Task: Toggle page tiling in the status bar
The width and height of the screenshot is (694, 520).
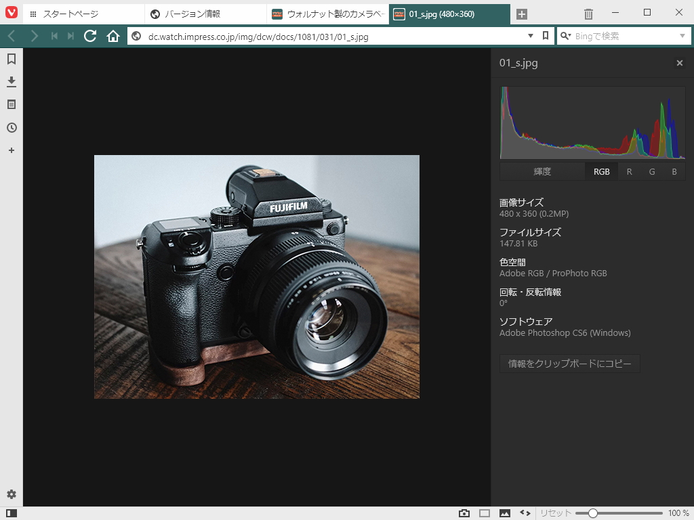Action: tap(483, 513)
